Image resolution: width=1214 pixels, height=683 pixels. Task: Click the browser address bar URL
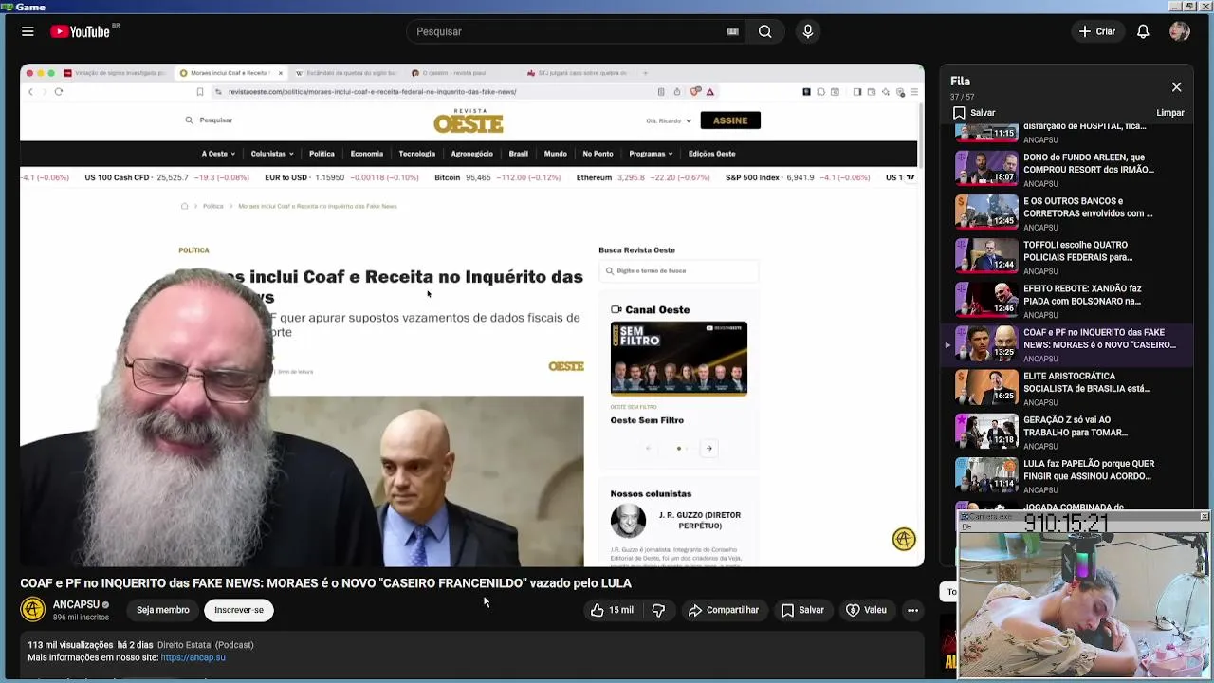pyautogui.click(x=372, y=92)
